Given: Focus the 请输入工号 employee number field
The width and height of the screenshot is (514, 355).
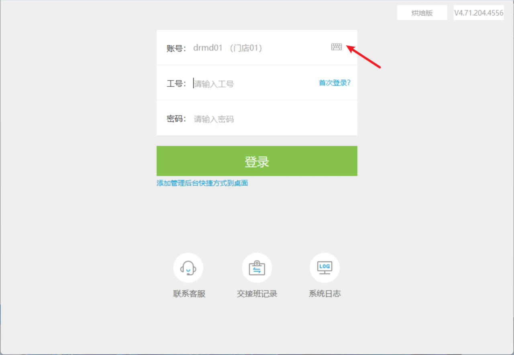Looking at the screenshot, I should [255, 84].
